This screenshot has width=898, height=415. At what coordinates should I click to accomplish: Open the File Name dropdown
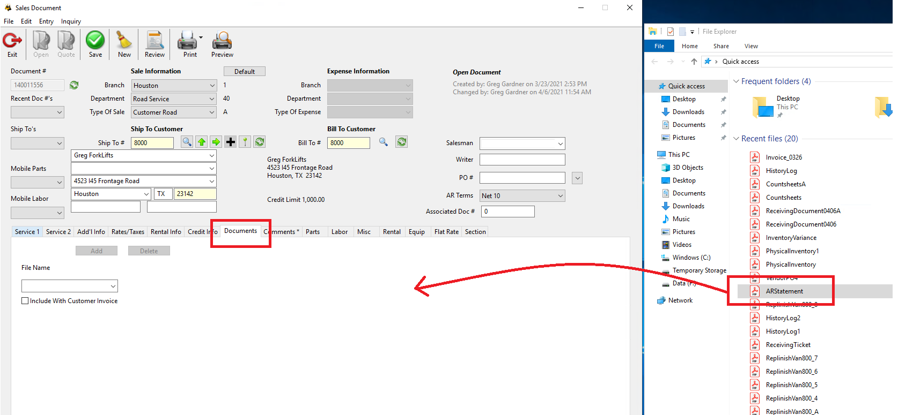click(113, 286)
